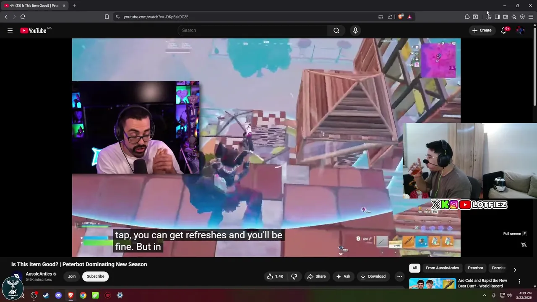This screenshot has height=302, width=537.
Task: Open a new browser tab
Action: point(74,5)
